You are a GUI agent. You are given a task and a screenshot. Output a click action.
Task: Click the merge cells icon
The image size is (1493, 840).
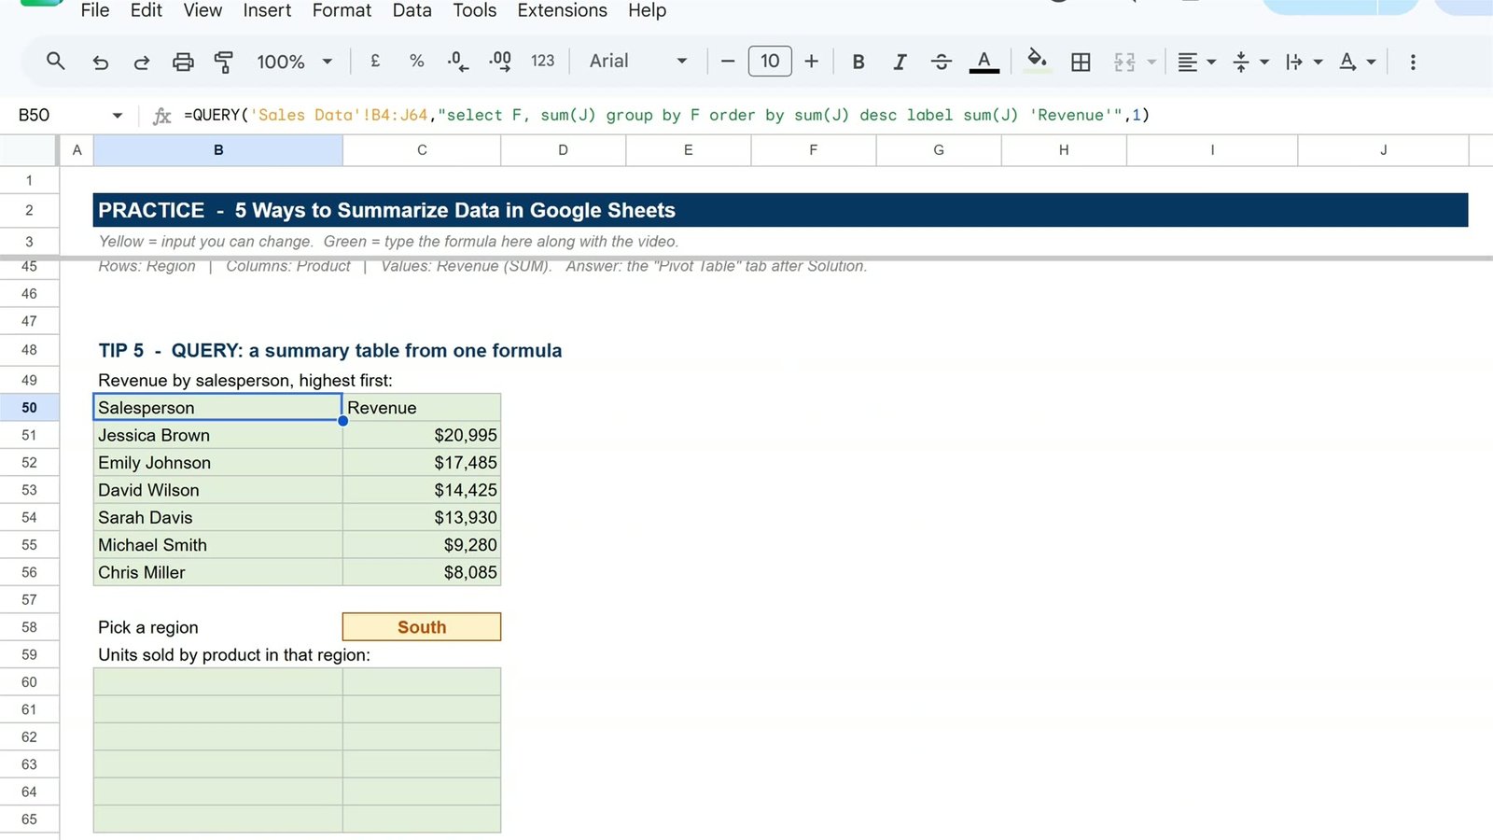pyautogui.click(x=1124, y=62)
